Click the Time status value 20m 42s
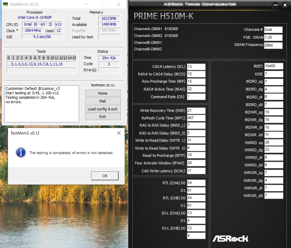 click(109, 58)
